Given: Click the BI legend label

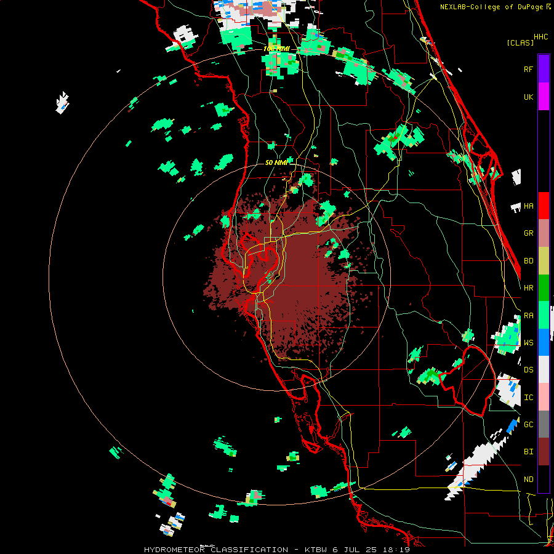Looking at the screenshot, I should click(x=528, y=452).
